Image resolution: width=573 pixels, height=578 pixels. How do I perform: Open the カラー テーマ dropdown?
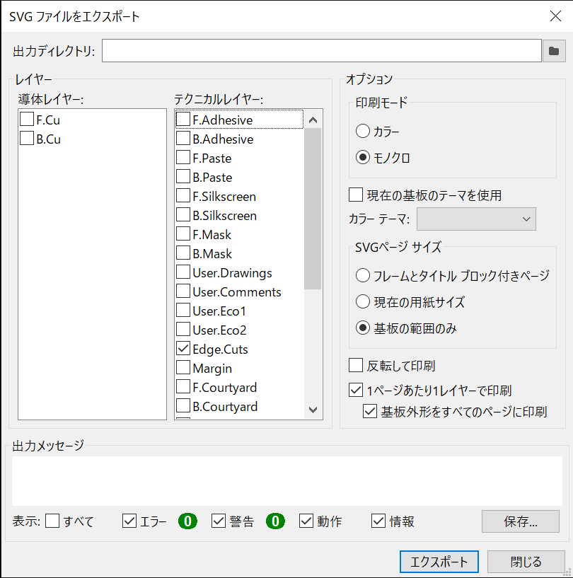(x=476, y=219)
